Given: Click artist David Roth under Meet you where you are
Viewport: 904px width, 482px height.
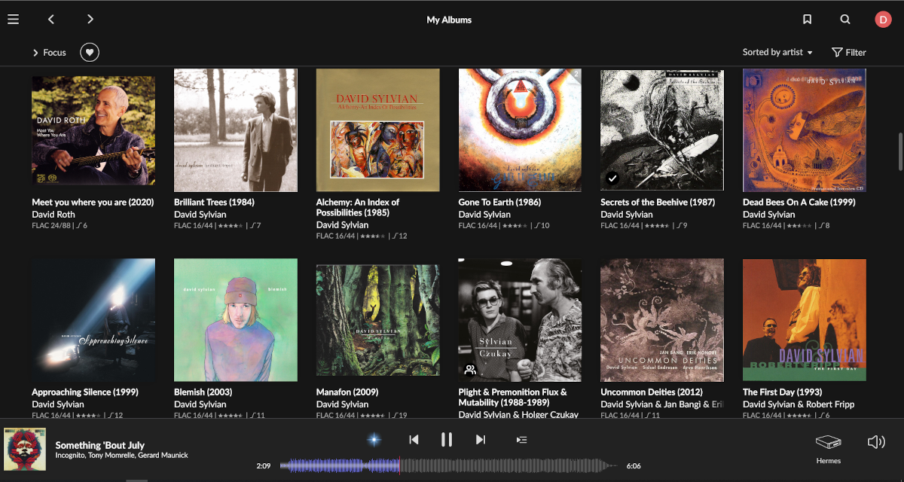Looking at the screenshot, I should tap(53, 215).
